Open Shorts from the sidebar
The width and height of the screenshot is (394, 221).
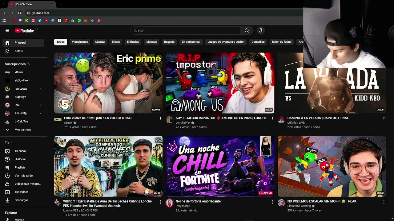[23, 51]
